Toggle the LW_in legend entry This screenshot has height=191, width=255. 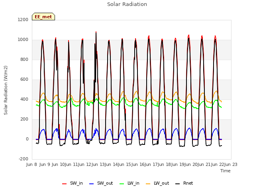click(x=129, y=183)
